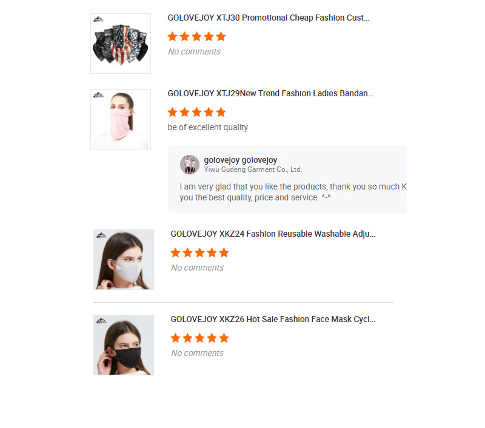Image resolution: width=485 pixels, height=428 pixels.
Task: Click GOLOVEJOY XKZ26 Hot Sale Fashion title
Action: click(x=273, y=319)
